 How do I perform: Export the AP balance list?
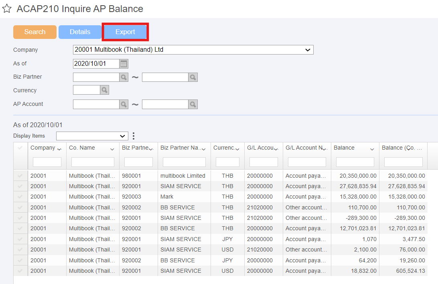tap(125, 32)
